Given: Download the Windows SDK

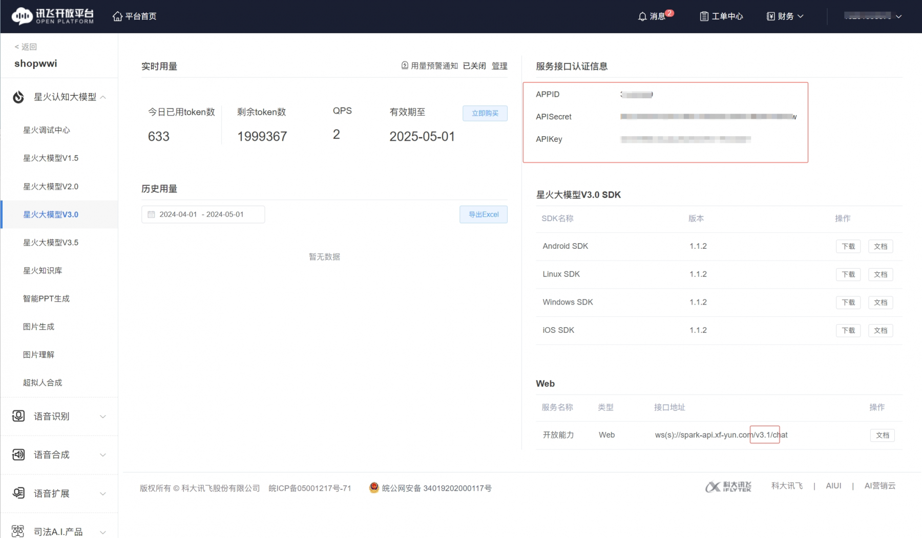Looking at the screenshot, I should (848, 303).
